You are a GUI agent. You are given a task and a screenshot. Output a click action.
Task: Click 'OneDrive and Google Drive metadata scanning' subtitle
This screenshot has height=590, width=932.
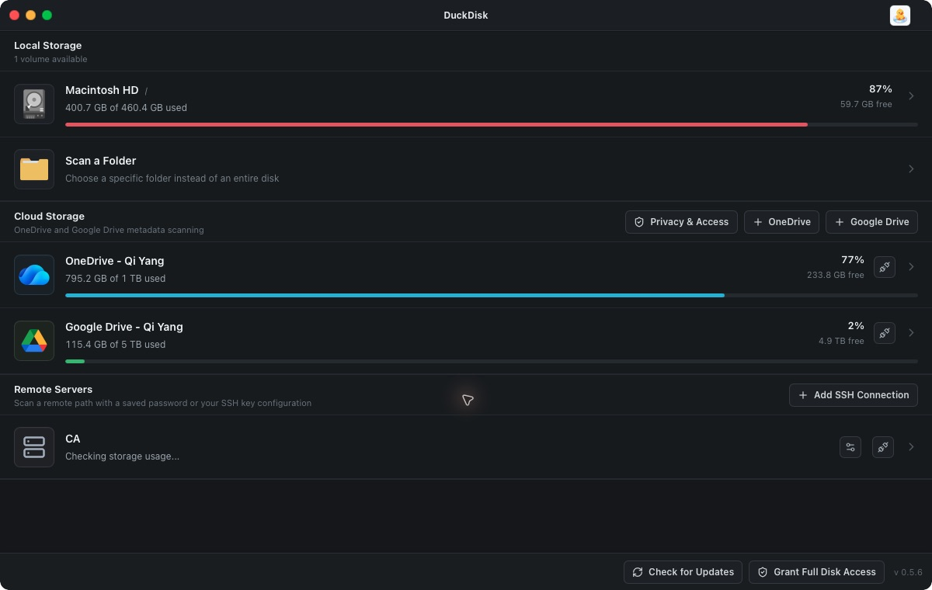(x=109, y=231)
